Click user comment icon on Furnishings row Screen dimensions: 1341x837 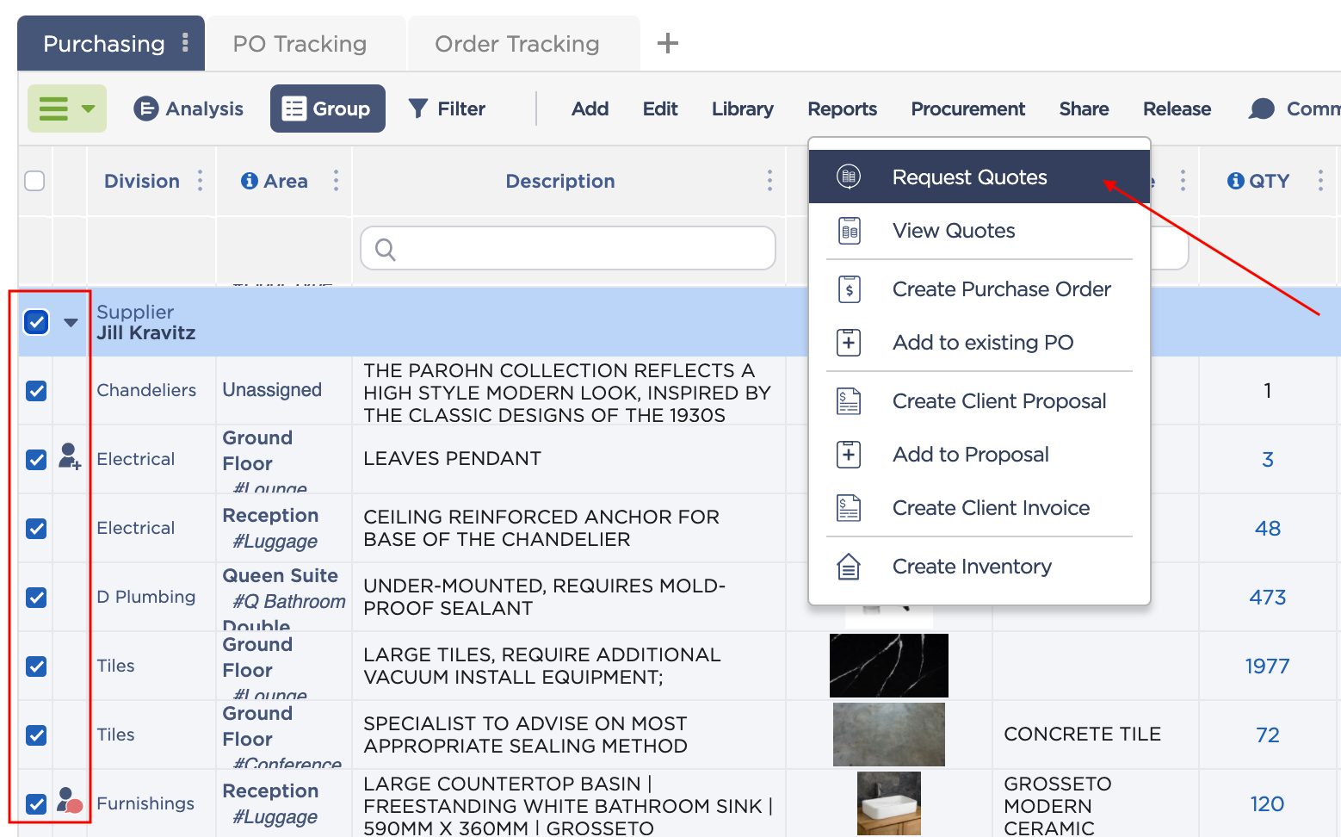pyautogui.click(x=70, y=802)
